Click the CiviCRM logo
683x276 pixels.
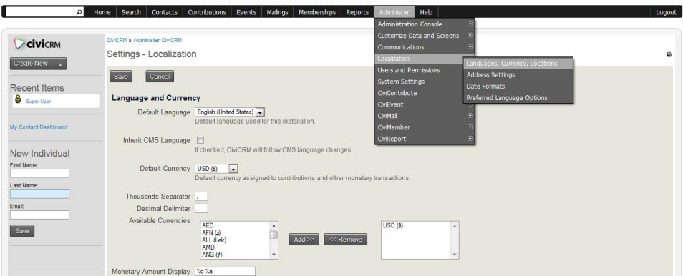(37, 44)
